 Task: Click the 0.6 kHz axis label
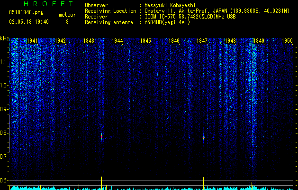pos(4,180)
